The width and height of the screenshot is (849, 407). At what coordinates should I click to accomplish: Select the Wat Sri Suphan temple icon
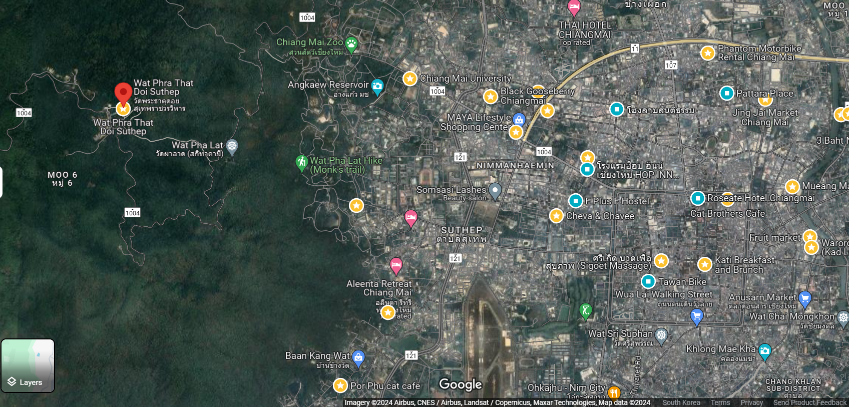click(x=661, y=335)
